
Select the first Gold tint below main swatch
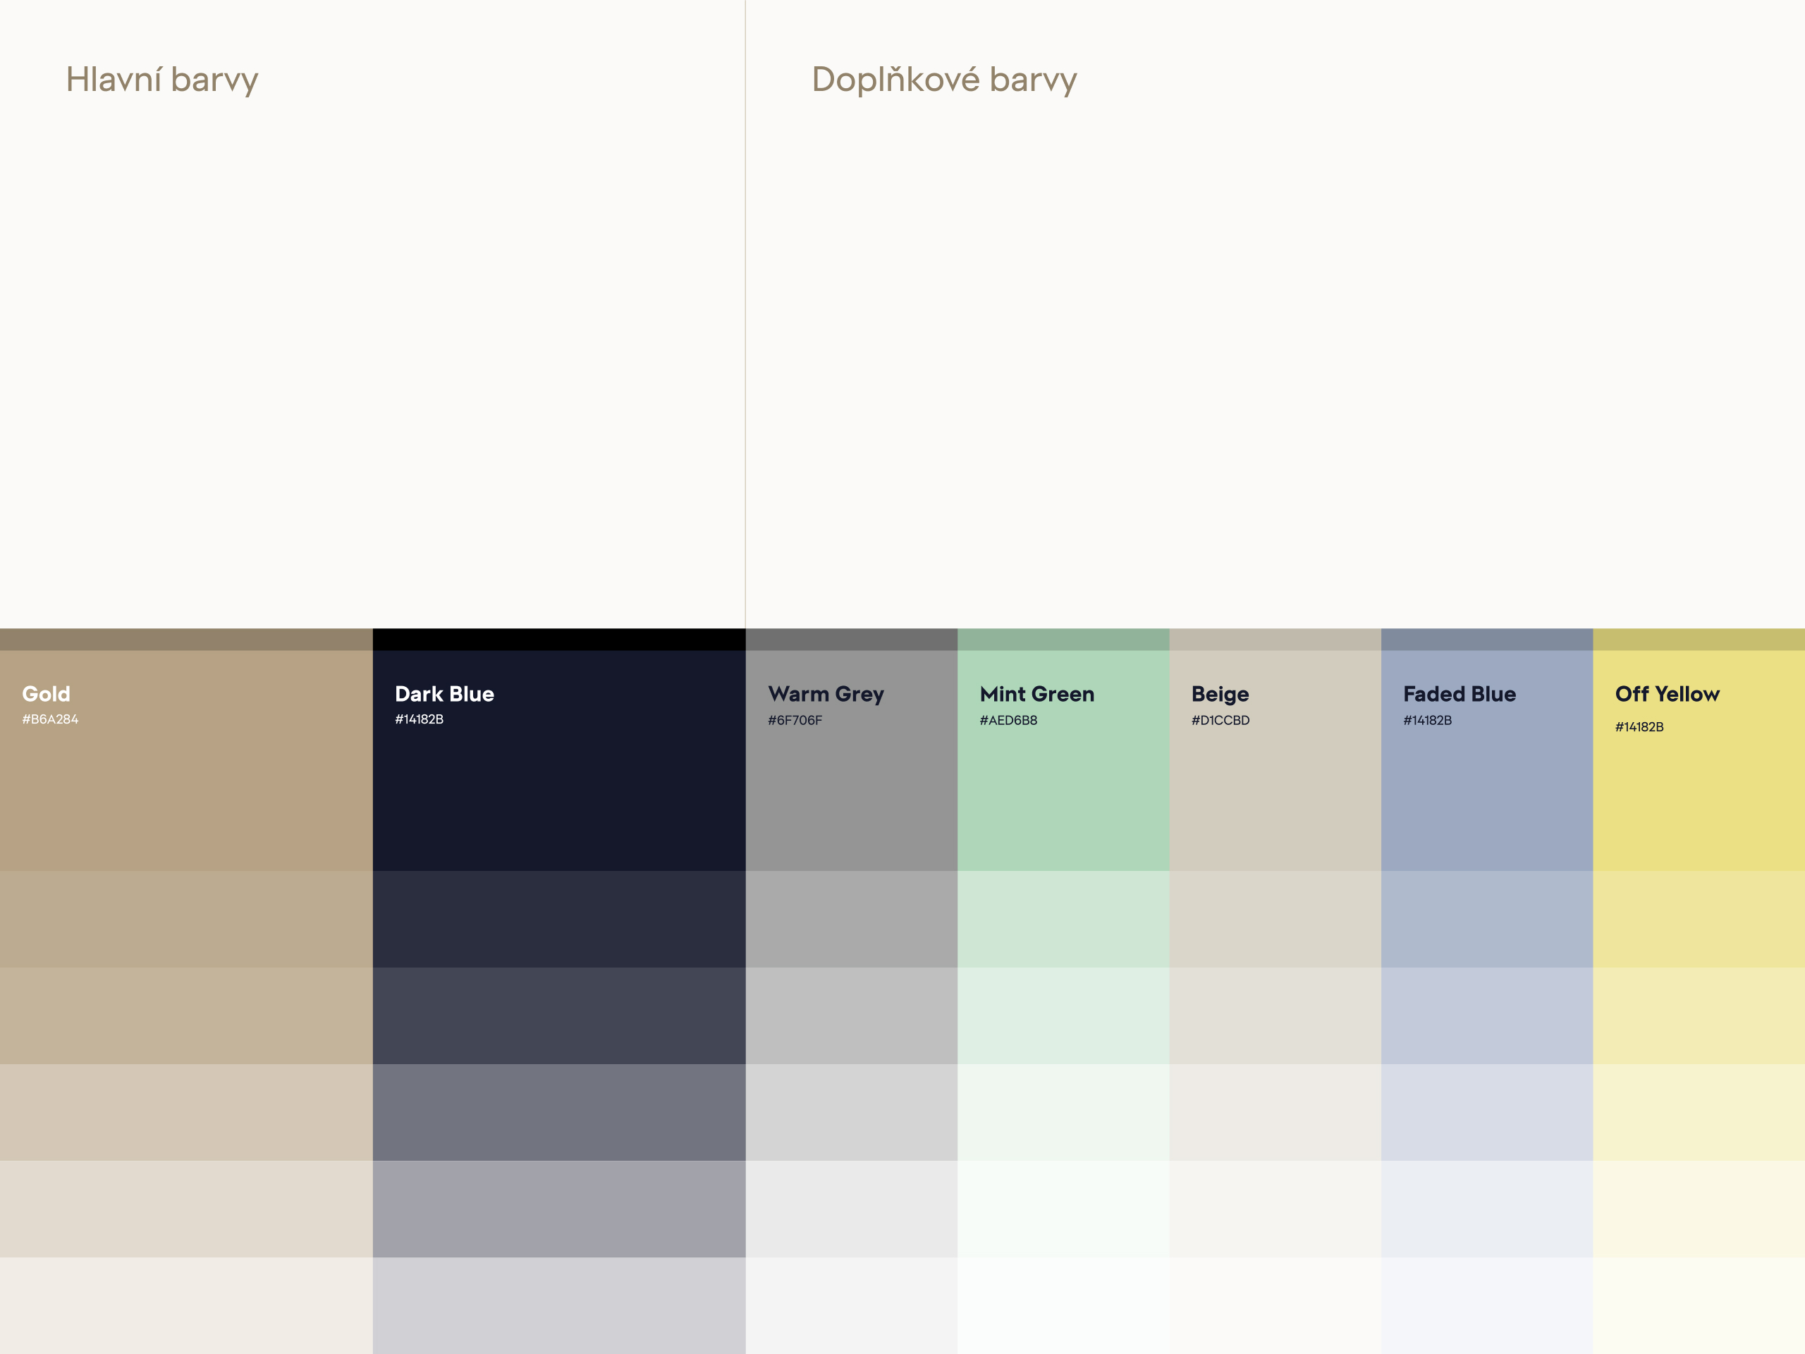[186, 919]
